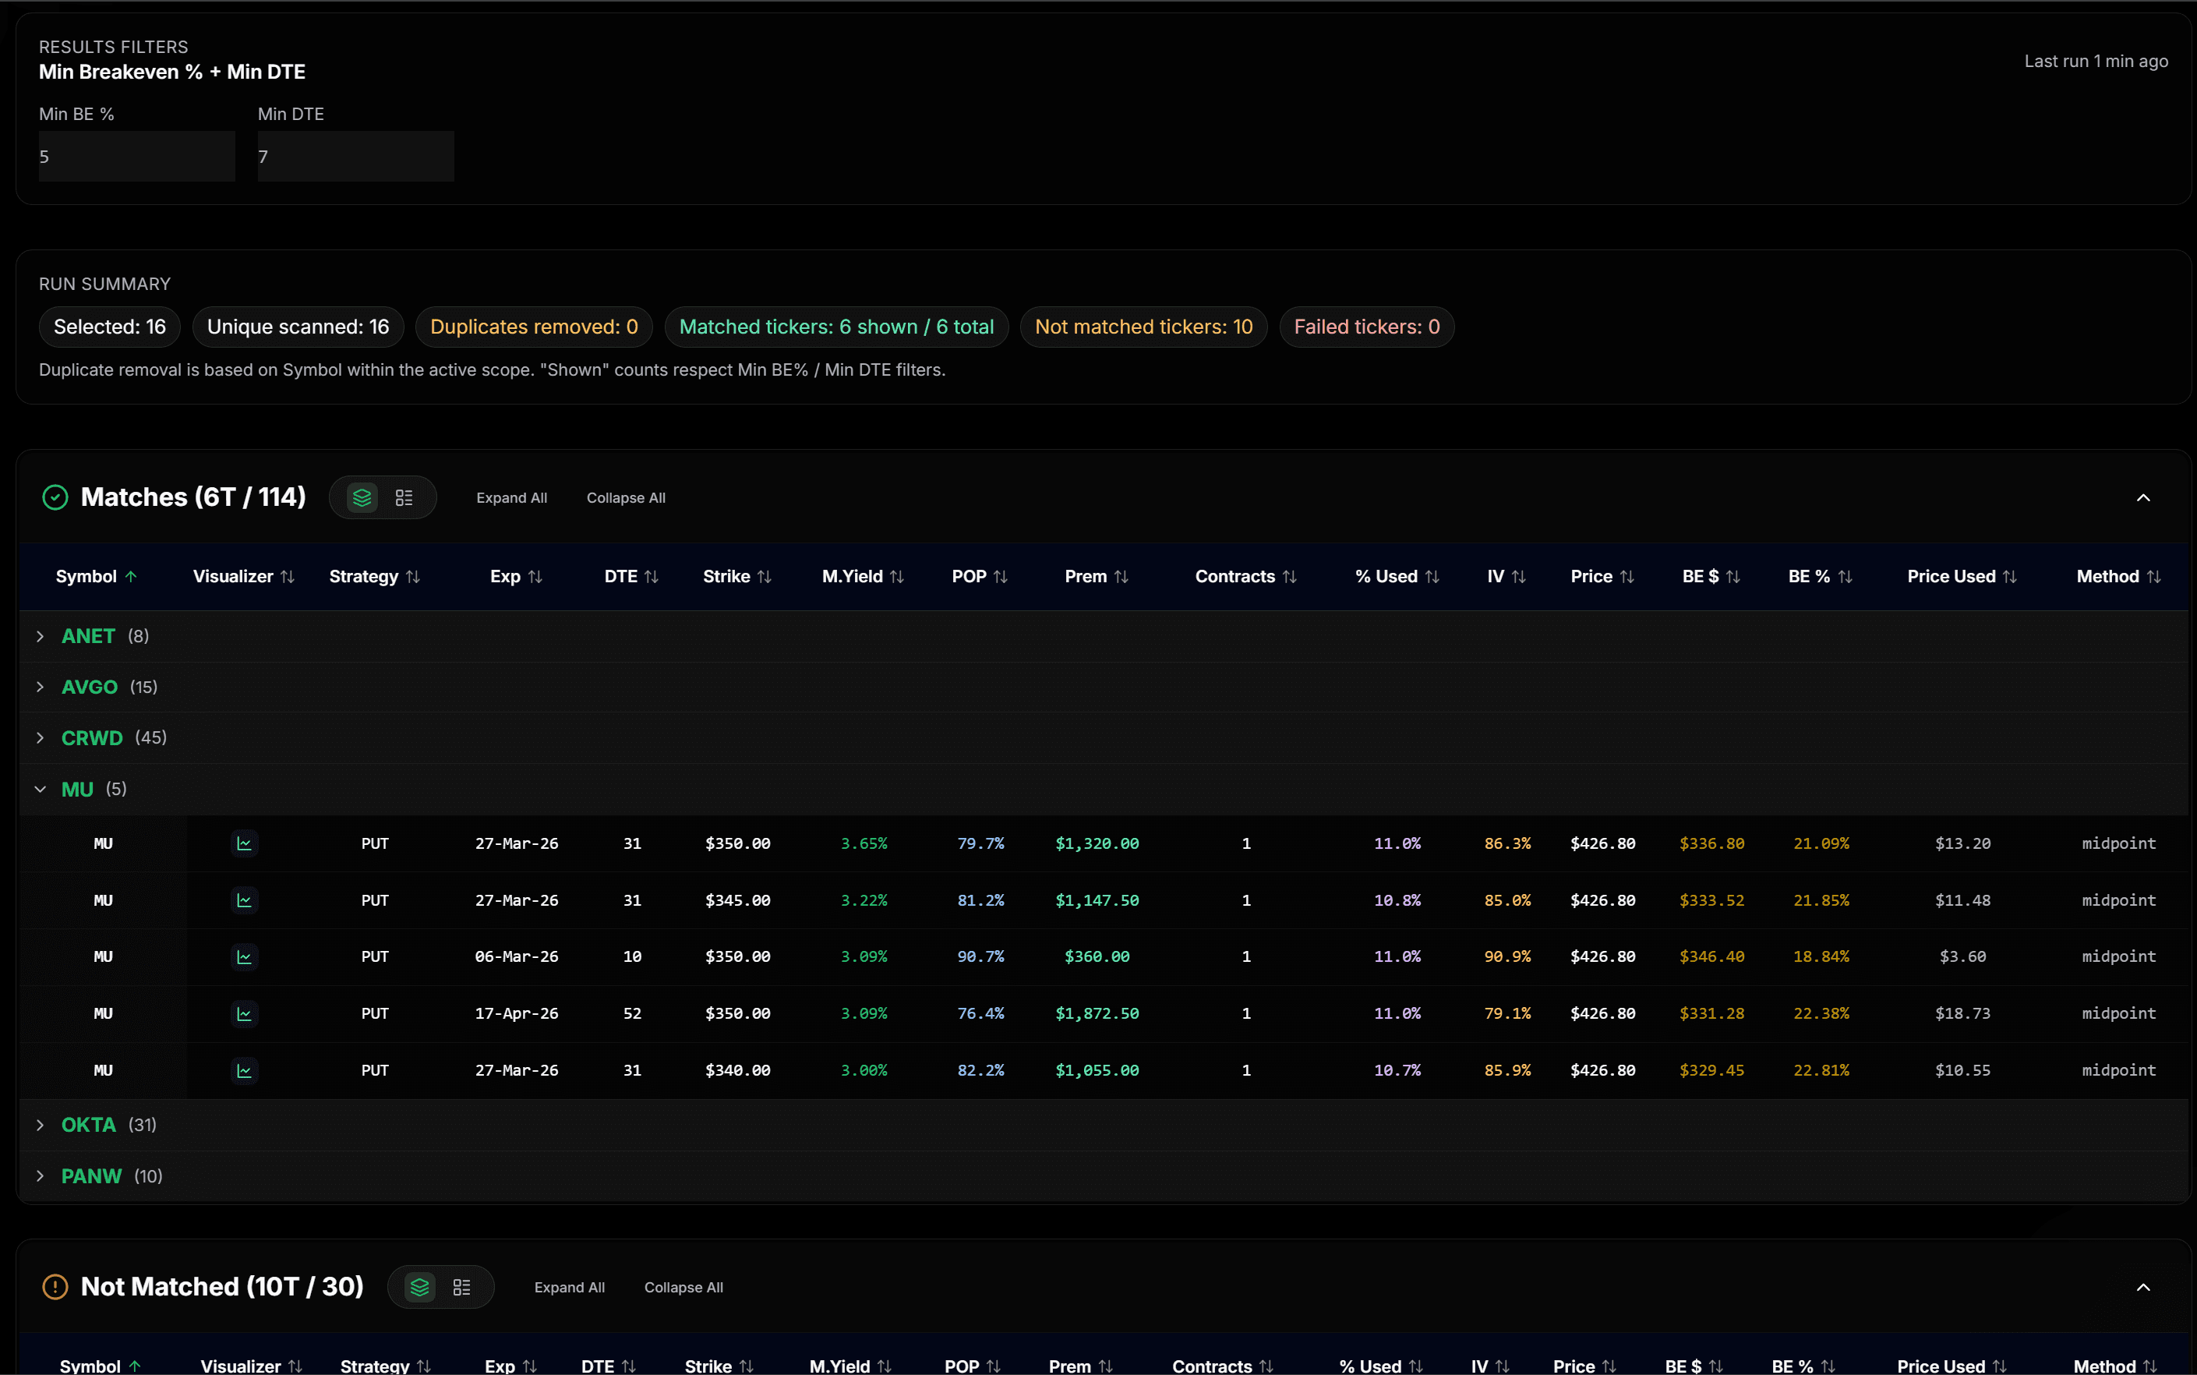Sort Matches table by DTE

tap(632, 577)
